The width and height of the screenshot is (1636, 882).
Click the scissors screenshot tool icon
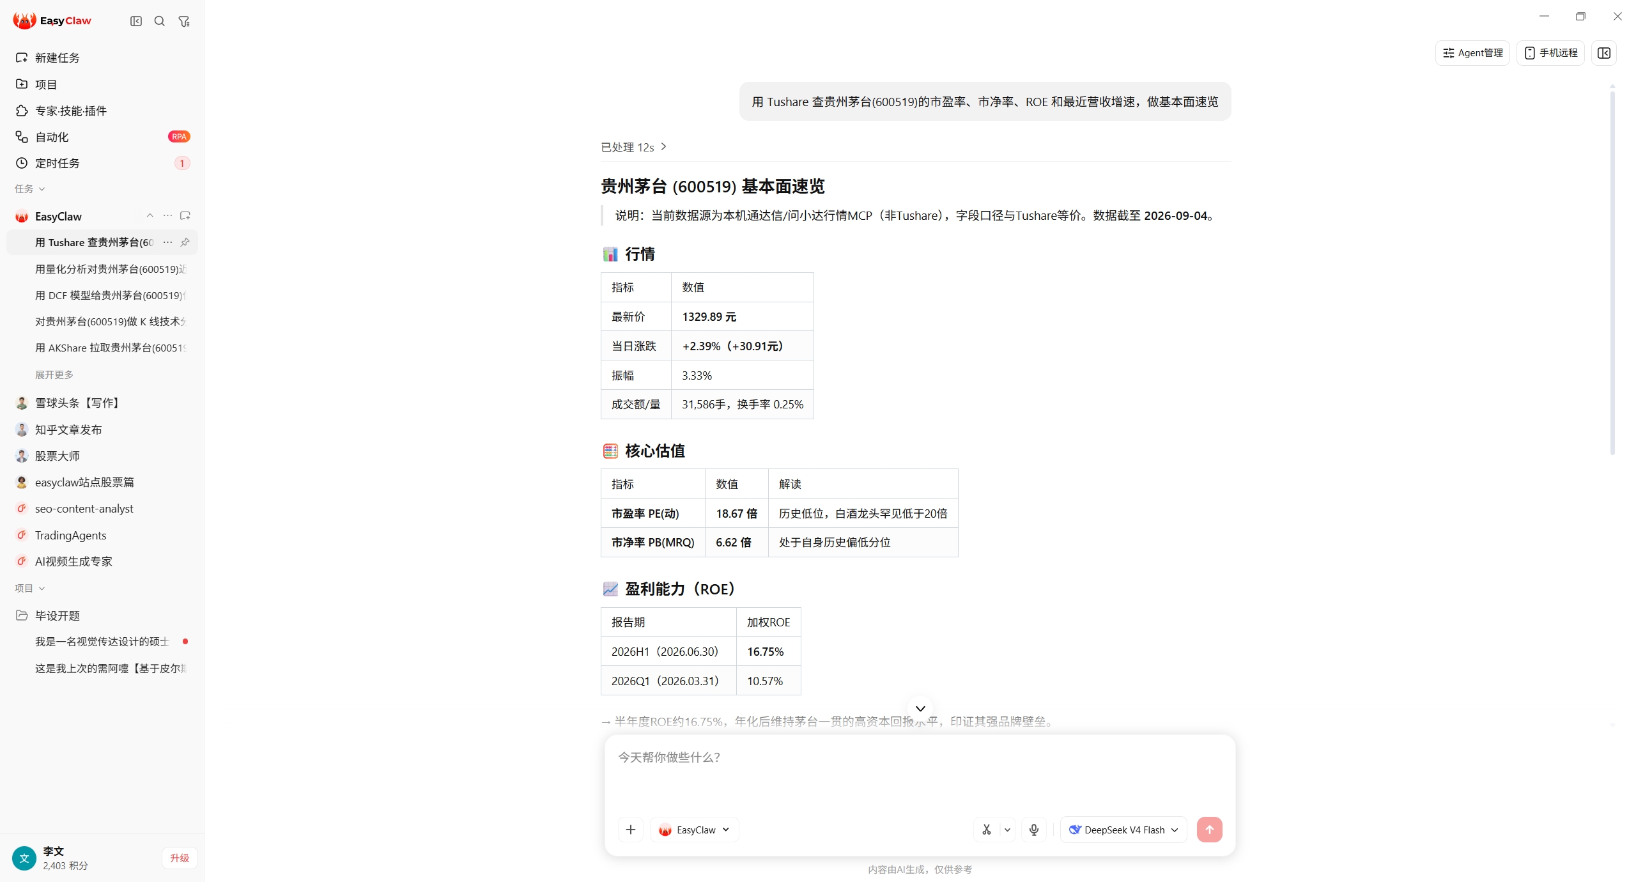click(987, 830)
